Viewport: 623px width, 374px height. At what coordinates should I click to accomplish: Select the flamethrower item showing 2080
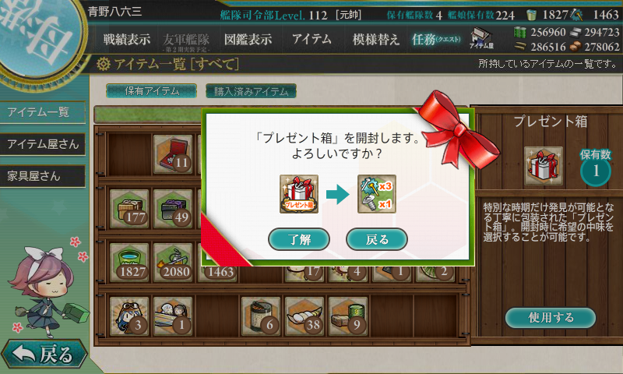coord(173,263)
